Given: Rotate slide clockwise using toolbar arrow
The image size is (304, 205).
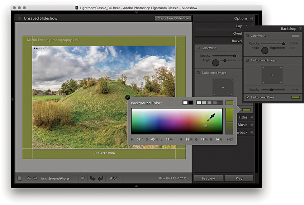Looking at the screenshot, I should click(x=100, y=178).
